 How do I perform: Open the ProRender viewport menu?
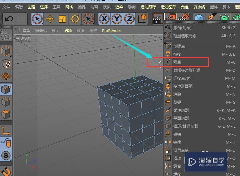coord(111,31)
